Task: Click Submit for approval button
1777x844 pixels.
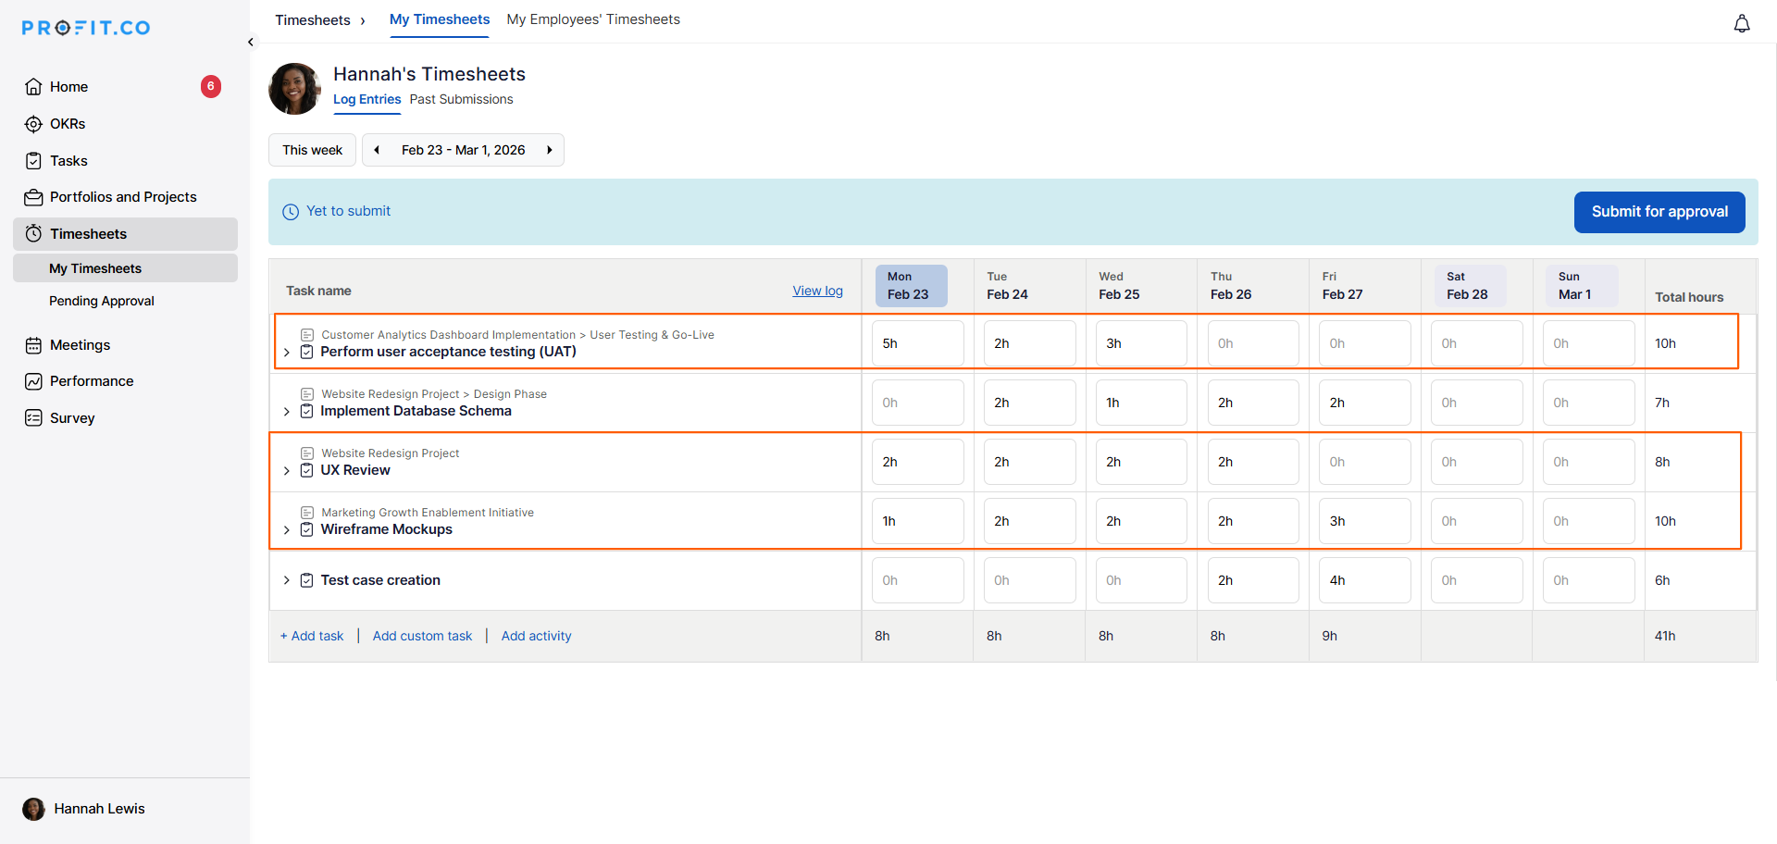Action: 1659,212
